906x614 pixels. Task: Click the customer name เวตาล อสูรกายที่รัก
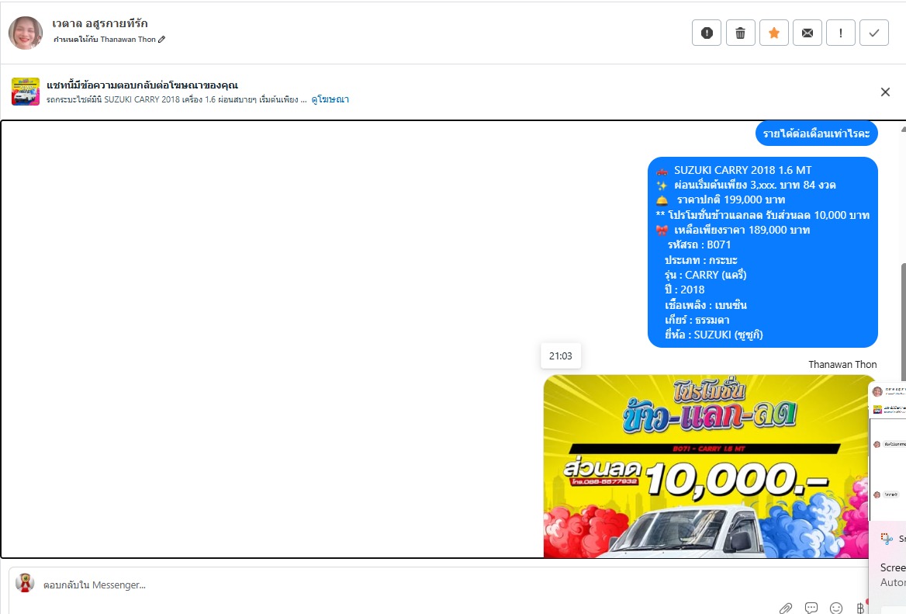100,23
